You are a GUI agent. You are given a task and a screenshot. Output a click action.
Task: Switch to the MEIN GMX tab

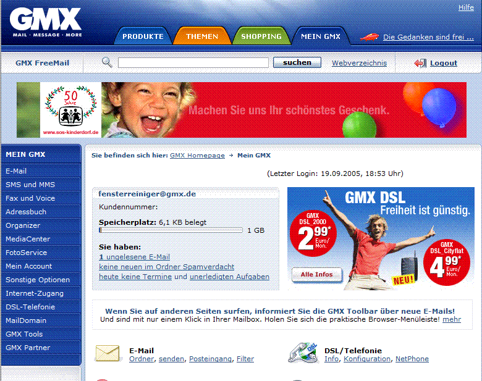pyautogui.click(x=321, y=36)
